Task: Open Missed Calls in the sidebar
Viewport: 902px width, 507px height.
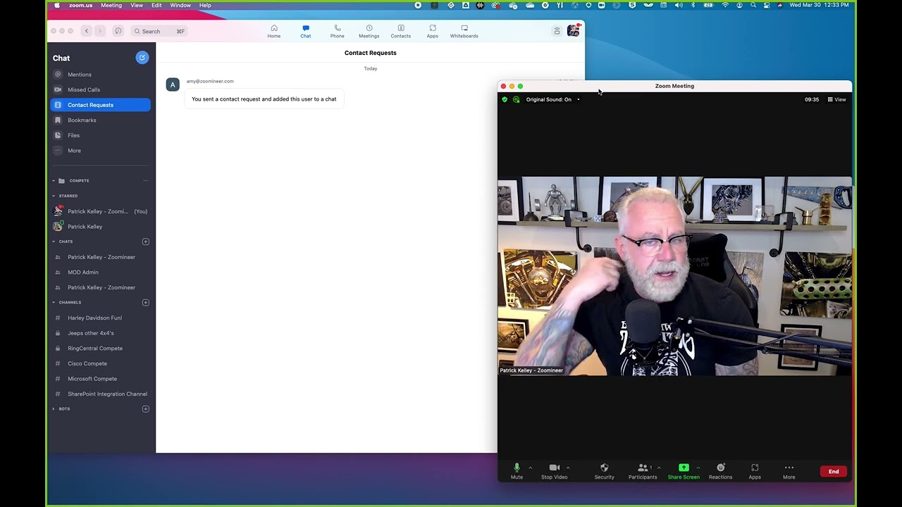Action: 100,89
